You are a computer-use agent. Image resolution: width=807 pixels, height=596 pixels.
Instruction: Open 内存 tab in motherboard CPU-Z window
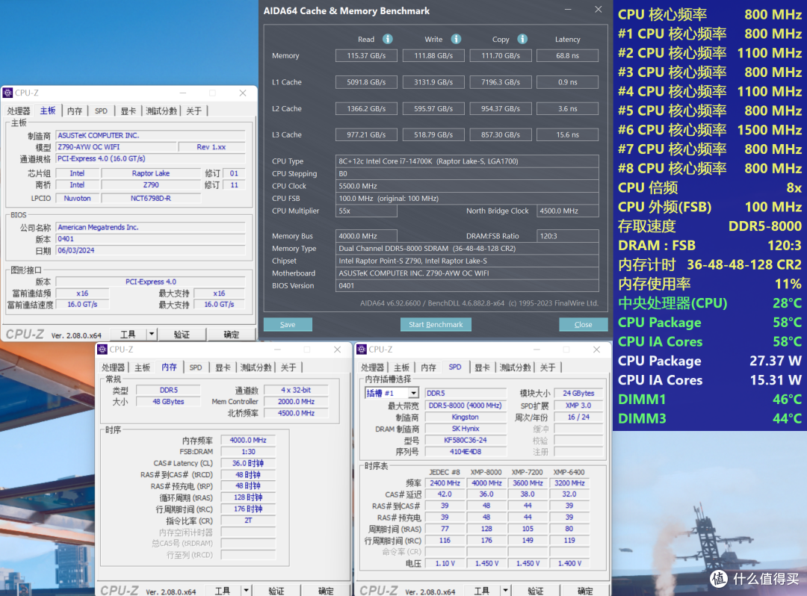pyautogui.click(x=75, y=111)
